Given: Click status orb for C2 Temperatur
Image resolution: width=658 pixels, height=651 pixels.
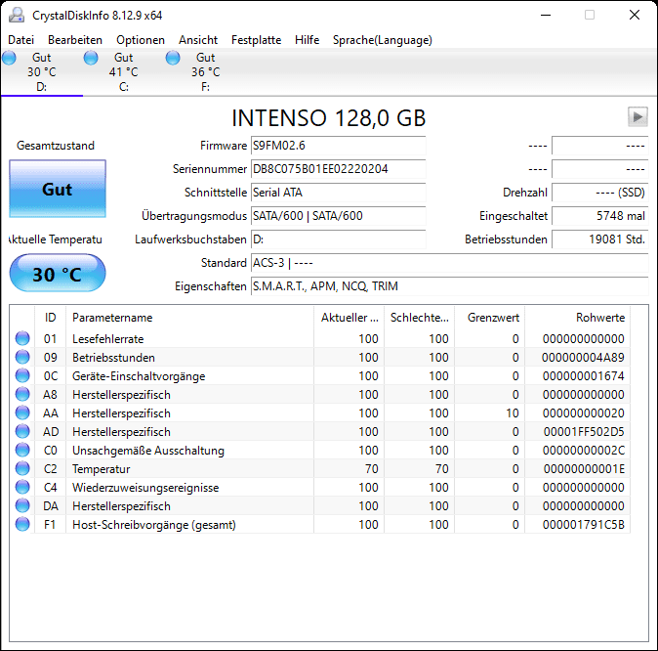Looking at the screenshot, I should tap(22, 468).
